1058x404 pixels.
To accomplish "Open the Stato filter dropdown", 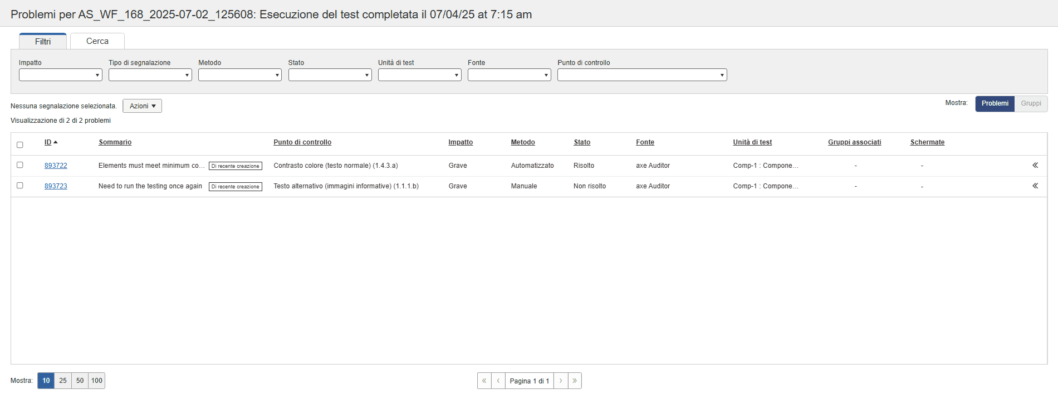I will click(x=330, y=75).
